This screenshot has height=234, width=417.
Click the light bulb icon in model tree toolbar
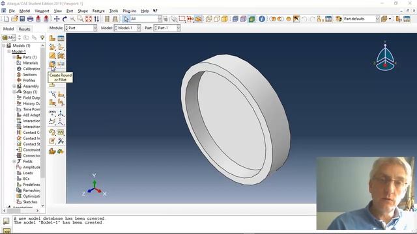tap(42, 38)
